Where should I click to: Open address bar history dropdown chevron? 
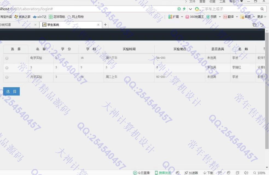(x=190, y=9)
